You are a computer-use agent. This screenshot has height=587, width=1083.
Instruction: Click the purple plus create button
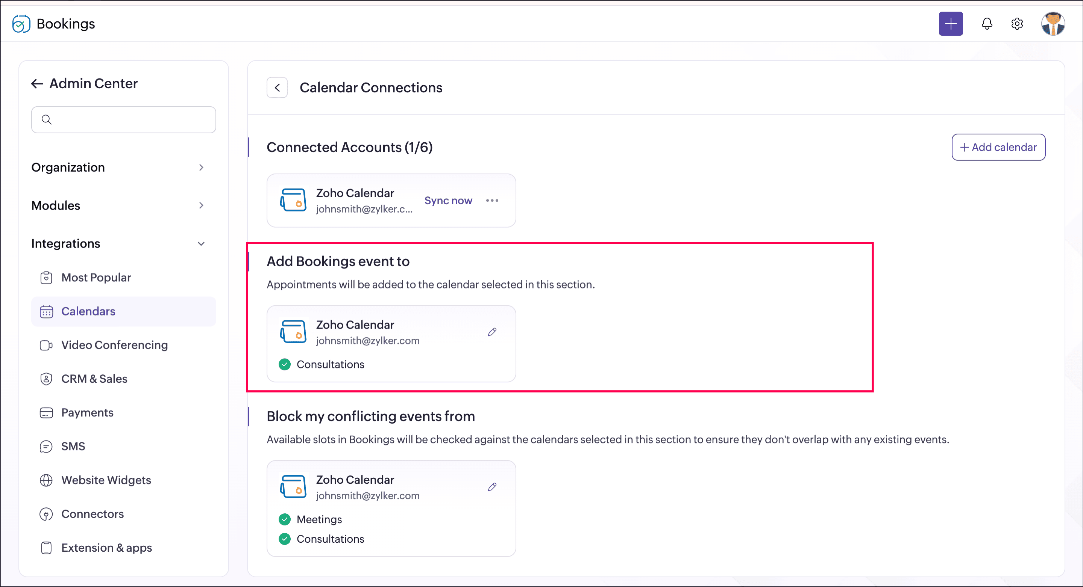(x=951, y=24)
